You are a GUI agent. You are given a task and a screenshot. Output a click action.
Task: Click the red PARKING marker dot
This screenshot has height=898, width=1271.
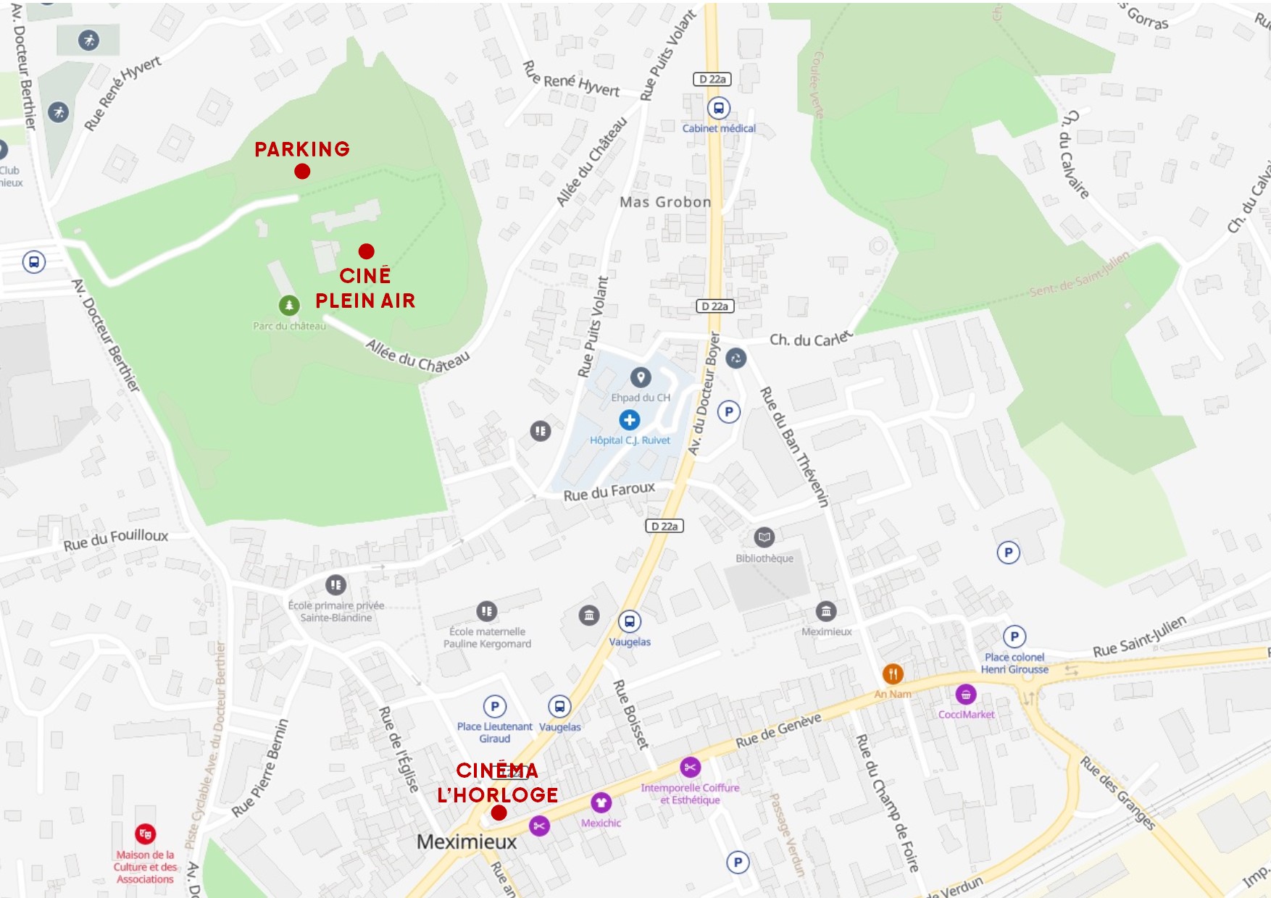302,172
